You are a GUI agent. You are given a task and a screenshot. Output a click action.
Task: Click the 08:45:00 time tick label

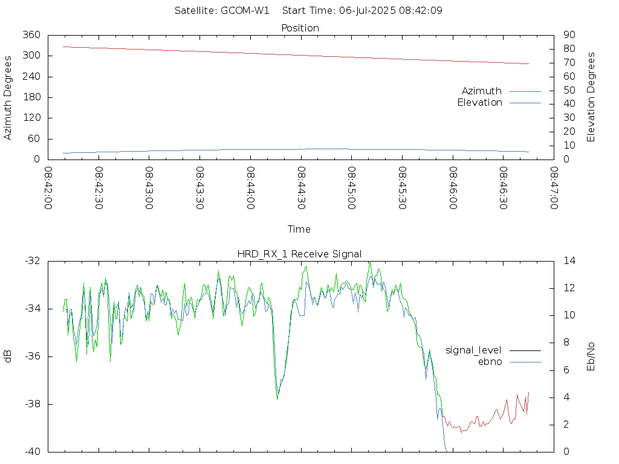(352, 188)
